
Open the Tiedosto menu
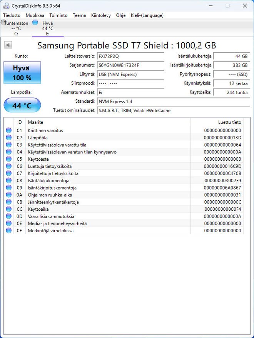[x=12, y=15]
